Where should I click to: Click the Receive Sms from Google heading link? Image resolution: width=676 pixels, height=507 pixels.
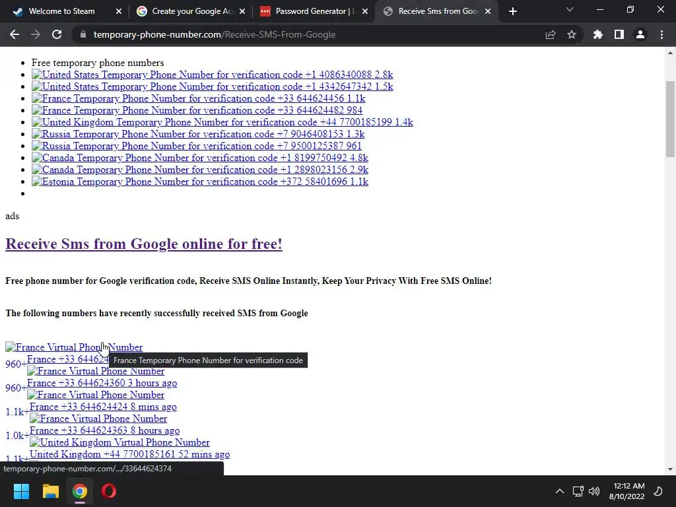(x=143, y=244)
